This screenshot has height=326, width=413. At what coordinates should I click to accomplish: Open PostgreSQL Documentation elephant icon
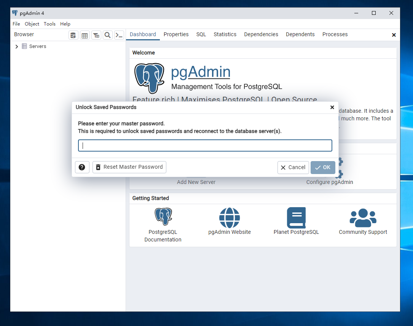click(x=163, y=217)
